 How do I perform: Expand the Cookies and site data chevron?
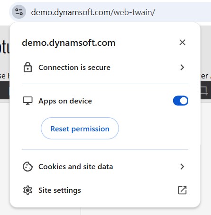[x=182, y=166]
